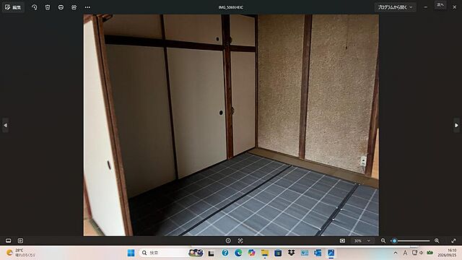Open the weather widget showing 28°C
Viewport: 462px width, 260px height.
tap(21, 253)
